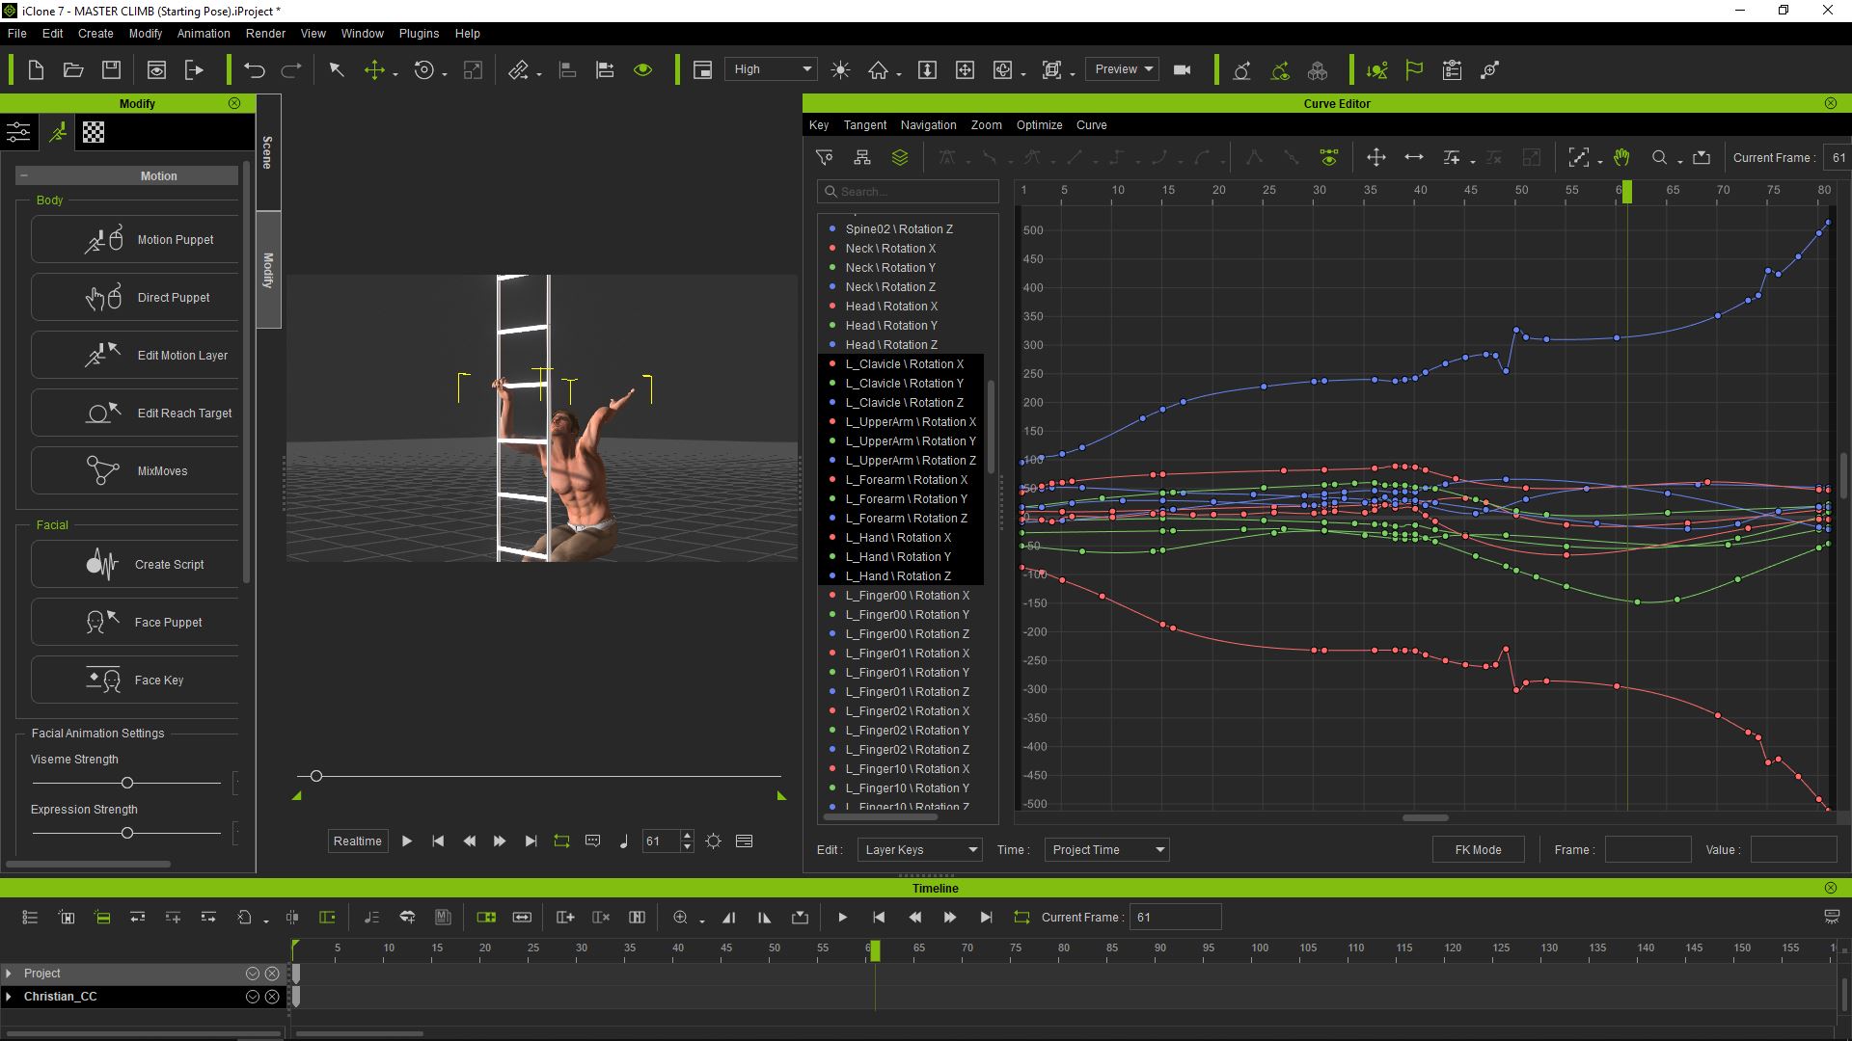Click the Redo arrow icon
The width and height of the screenshot is (1852, 1041).
[291, 69]
